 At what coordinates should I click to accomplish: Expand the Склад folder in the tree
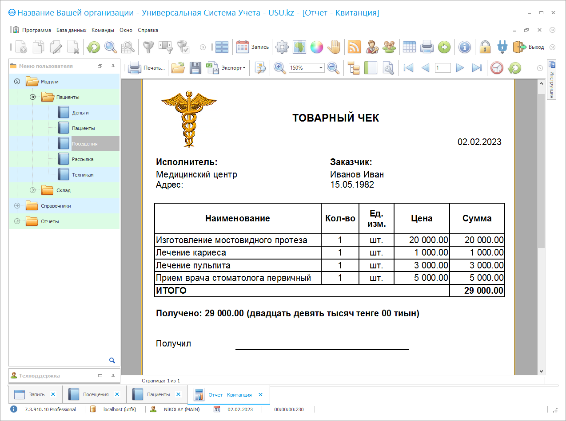click(32, 190)
